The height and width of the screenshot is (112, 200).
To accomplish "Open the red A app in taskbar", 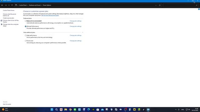I will point(61,110).
